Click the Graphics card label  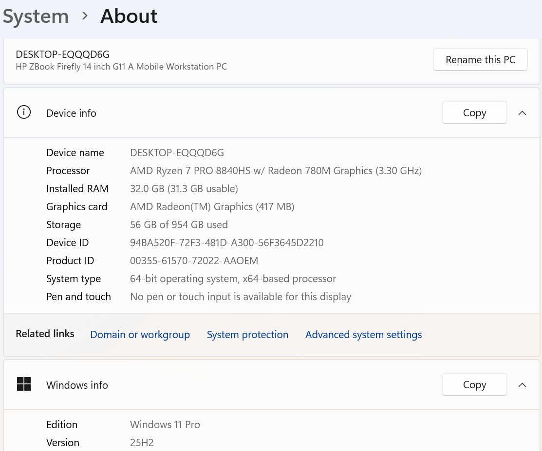pos(77,206)
